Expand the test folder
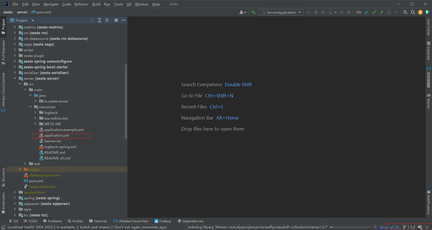The width and height of the screenshot is (432, 230). pyautogui.click(x=25, y=164)
